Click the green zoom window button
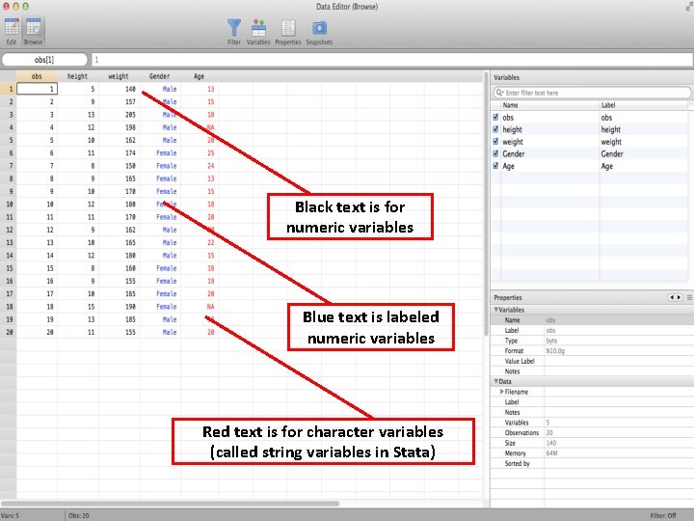 click(26, 6)
